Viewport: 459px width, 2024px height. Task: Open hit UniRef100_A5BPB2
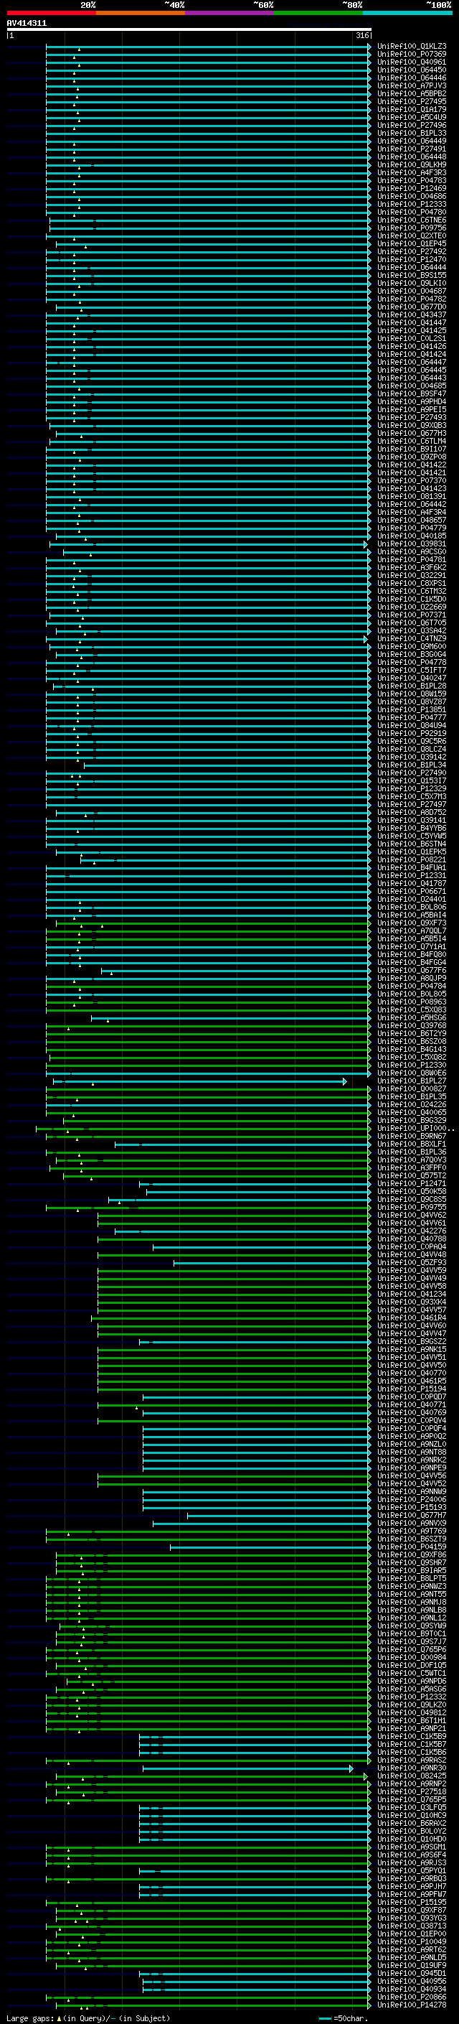[x=412, y=93]
